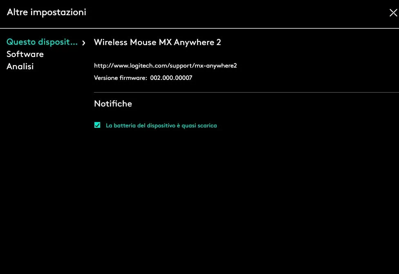Click the Wireless Mouse MX Anywhere 2 title
This screenshot has height=274, width=399.
point(157,42)
